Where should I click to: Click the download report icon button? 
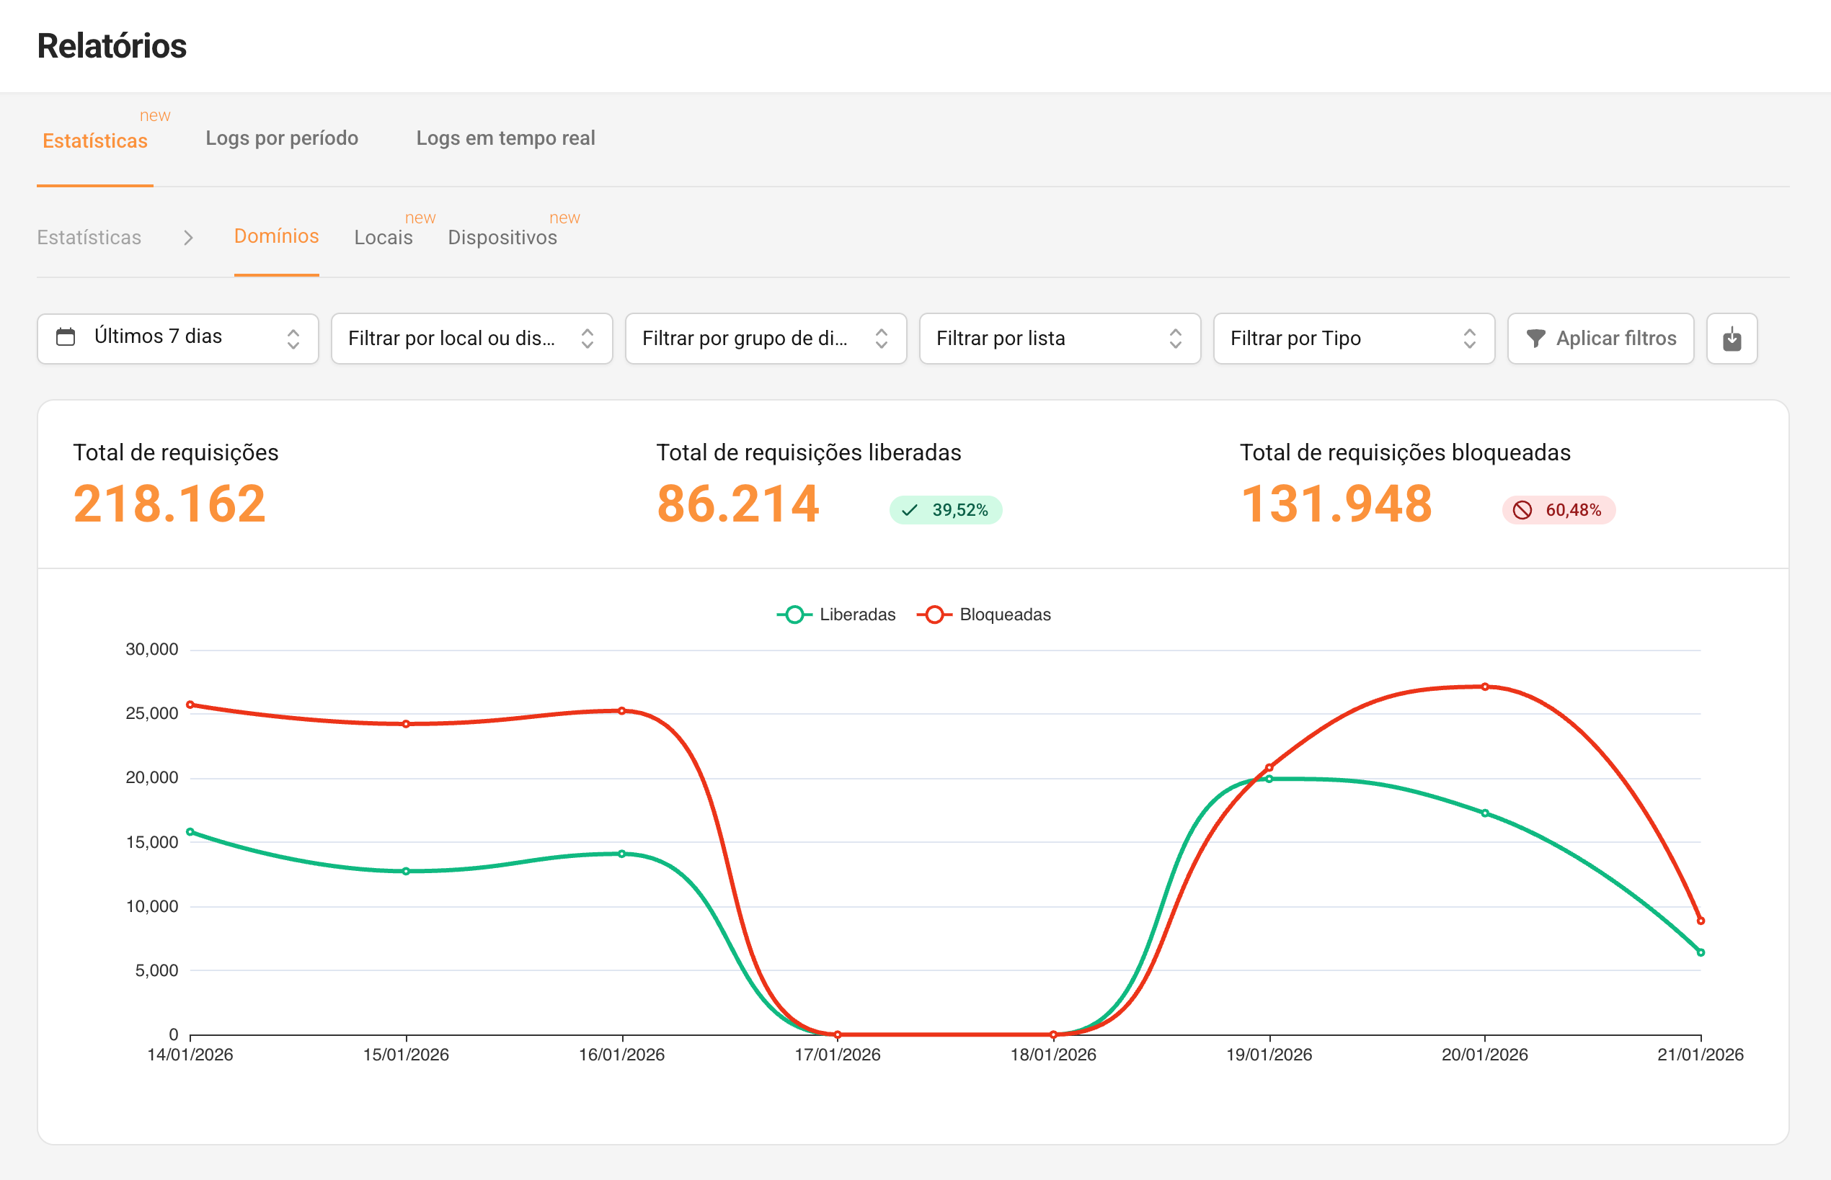click(x=1732, y=338)
